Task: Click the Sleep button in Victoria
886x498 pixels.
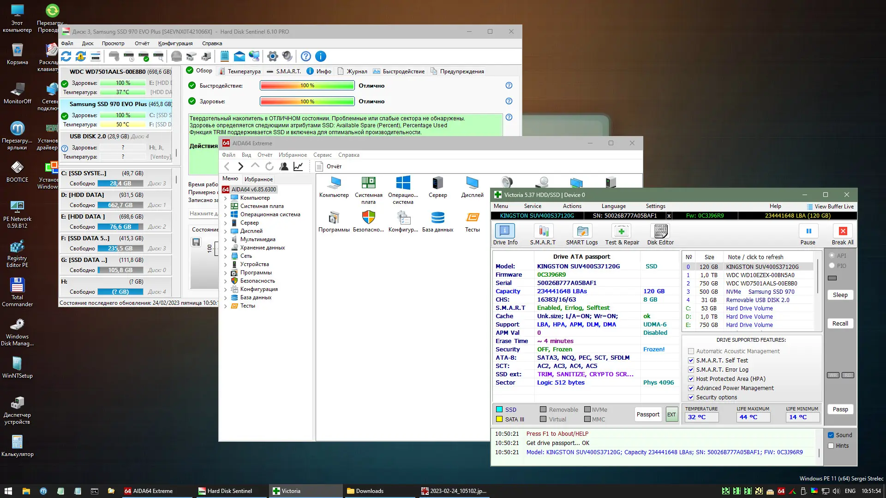Action: 840,295
